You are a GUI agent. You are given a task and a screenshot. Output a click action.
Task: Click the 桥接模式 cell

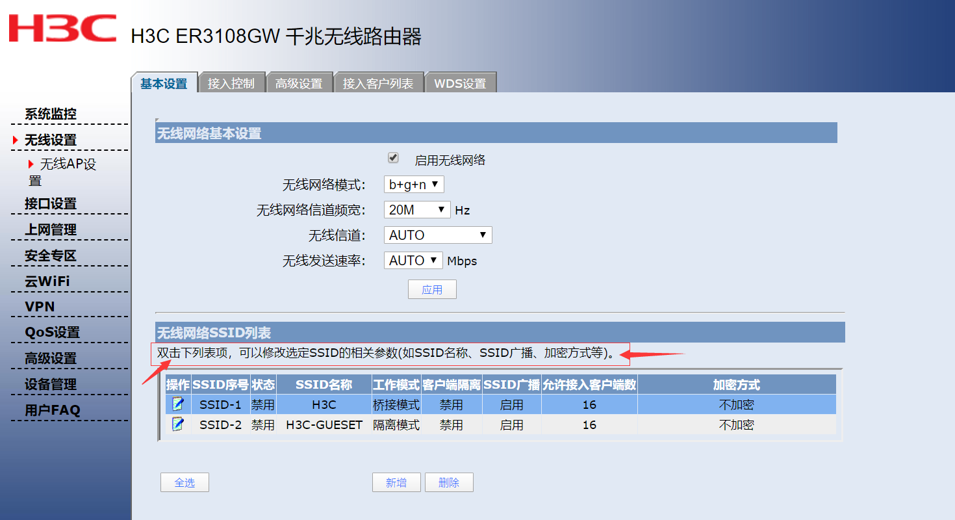tap(396, 405)
